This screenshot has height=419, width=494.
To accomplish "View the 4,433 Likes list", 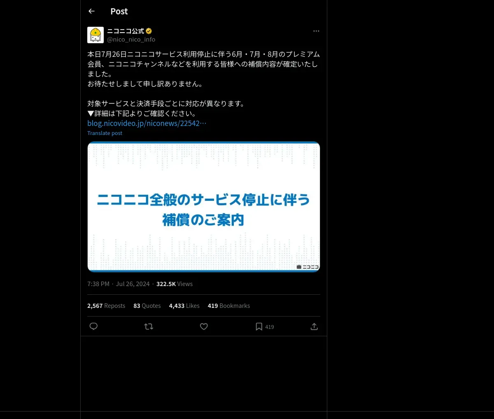I will (x=184, y=306).
